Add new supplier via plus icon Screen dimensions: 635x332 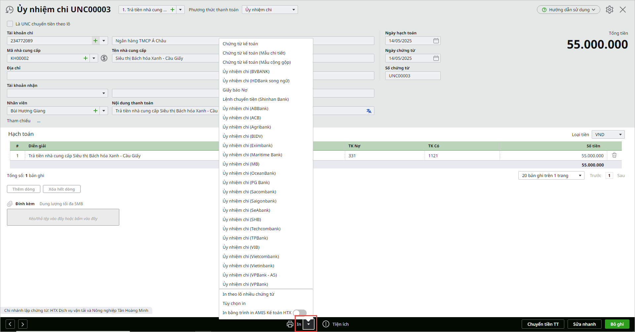pyautogui.click(x=86, y=58)
